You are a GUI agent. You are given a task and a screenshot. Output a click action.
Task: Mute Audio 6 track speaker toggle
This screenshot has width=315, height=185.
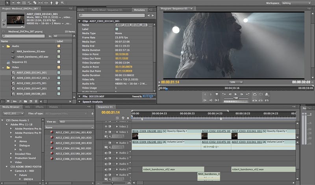click(x=106, y=175)
